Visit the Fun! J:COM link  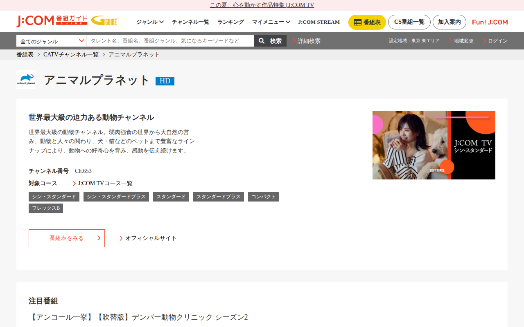point(490,22)
